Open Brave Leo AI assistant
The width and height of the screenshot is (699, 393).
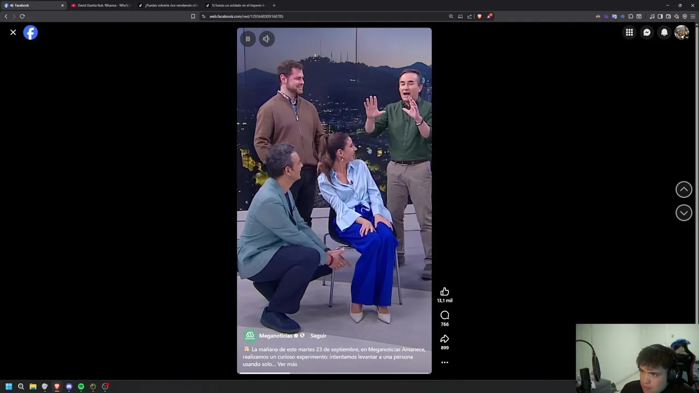(x=677, y=16)
